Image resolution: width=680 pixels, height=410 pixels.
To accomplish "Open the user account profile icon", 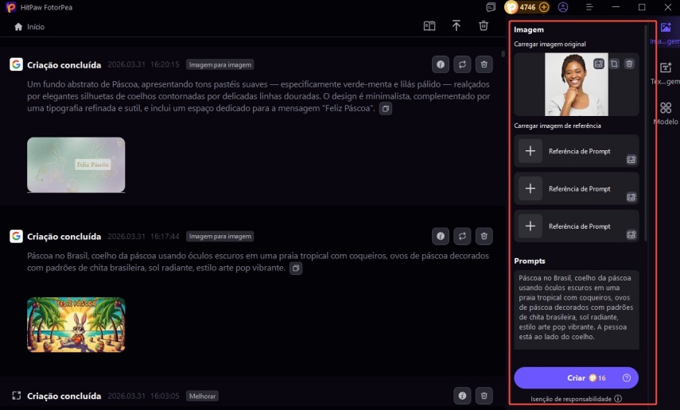I will click(563, 7).
